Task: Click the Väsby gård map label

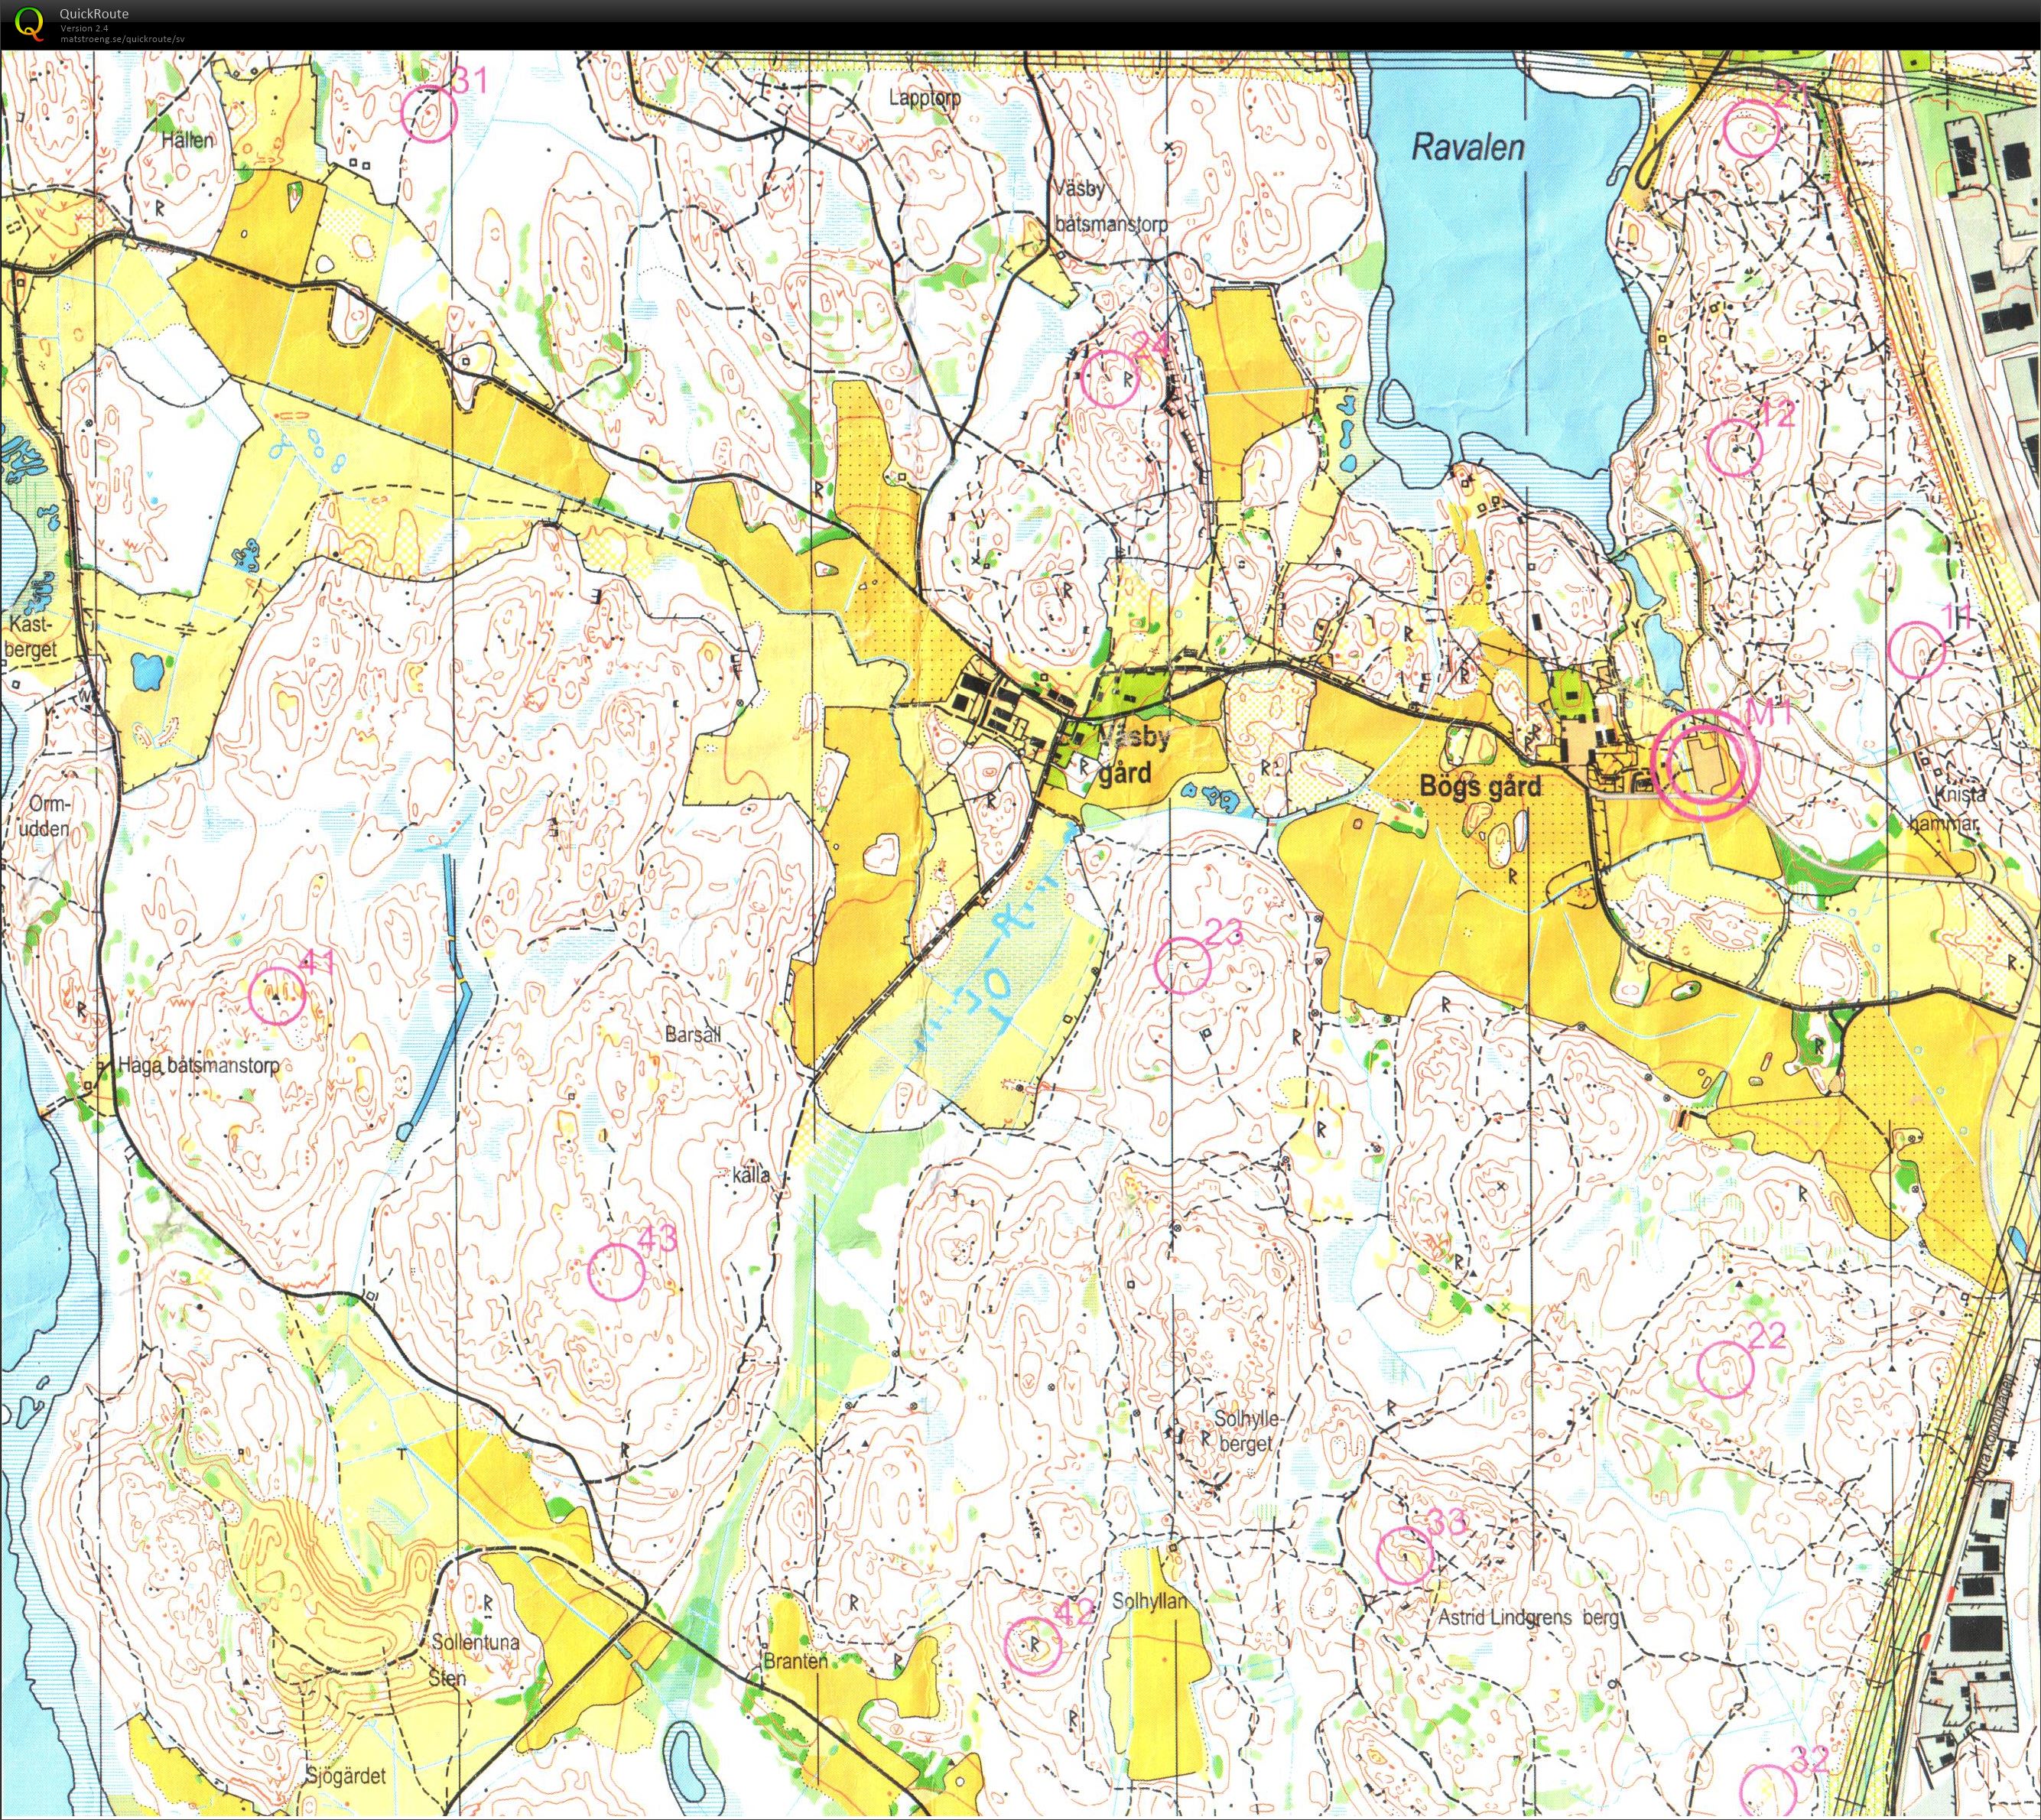Action: (1132, 755)
